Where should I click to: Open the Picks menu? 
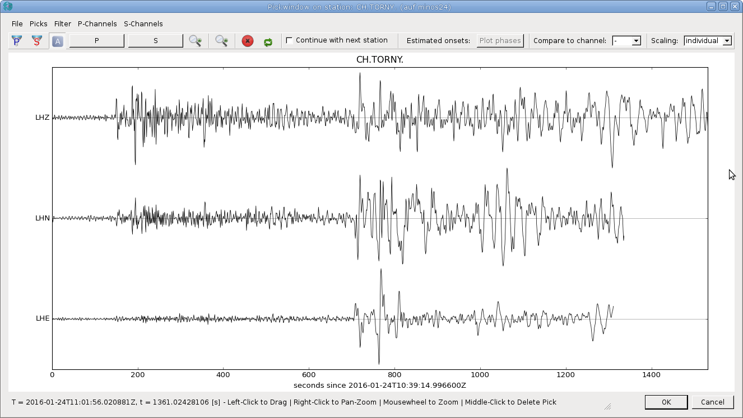point(39,24)
